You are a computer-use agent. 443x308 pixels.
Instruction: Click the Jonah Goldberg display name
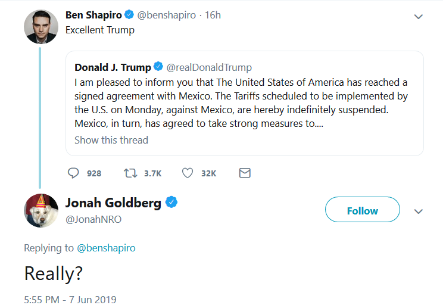click(113, 203)
